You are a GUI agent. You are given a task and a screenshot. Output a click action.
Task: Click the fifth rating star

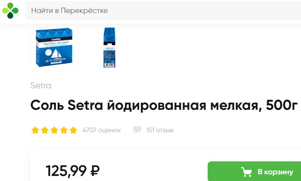73,130
